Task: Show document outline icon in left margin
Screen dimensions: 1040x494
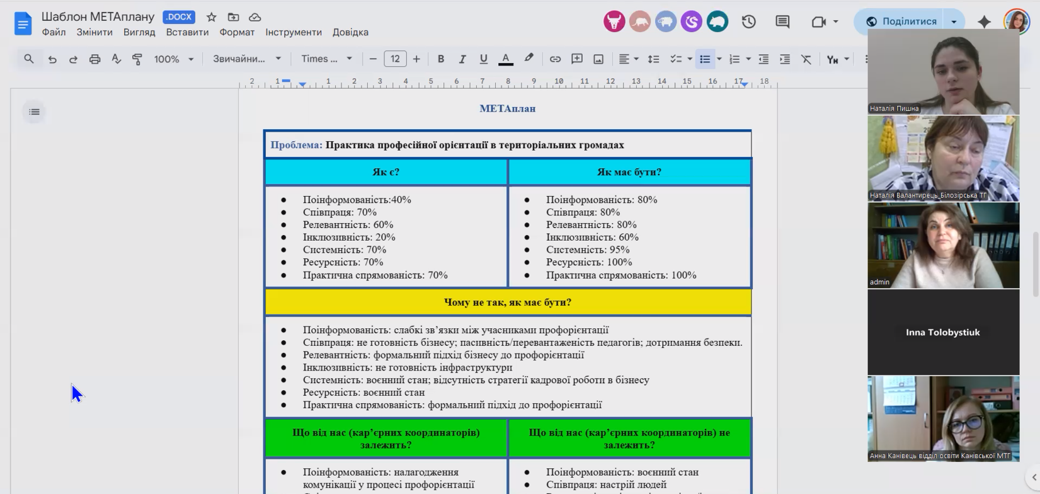Action: click(34, 112)
